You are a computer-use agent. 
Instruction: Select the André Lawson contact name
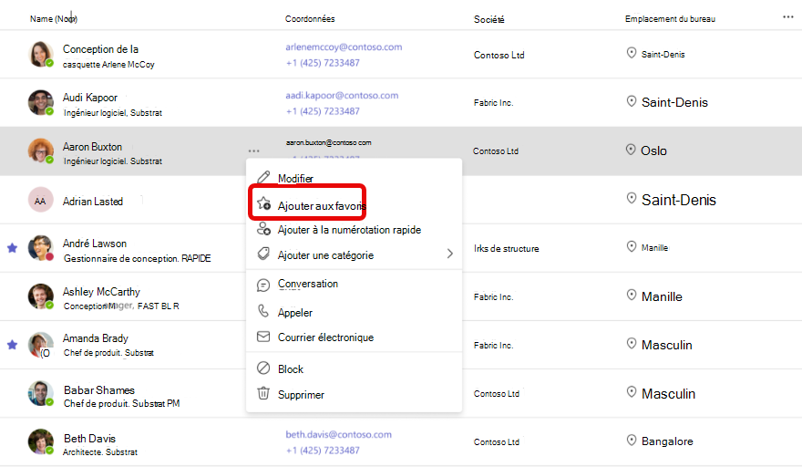point(95,244)
